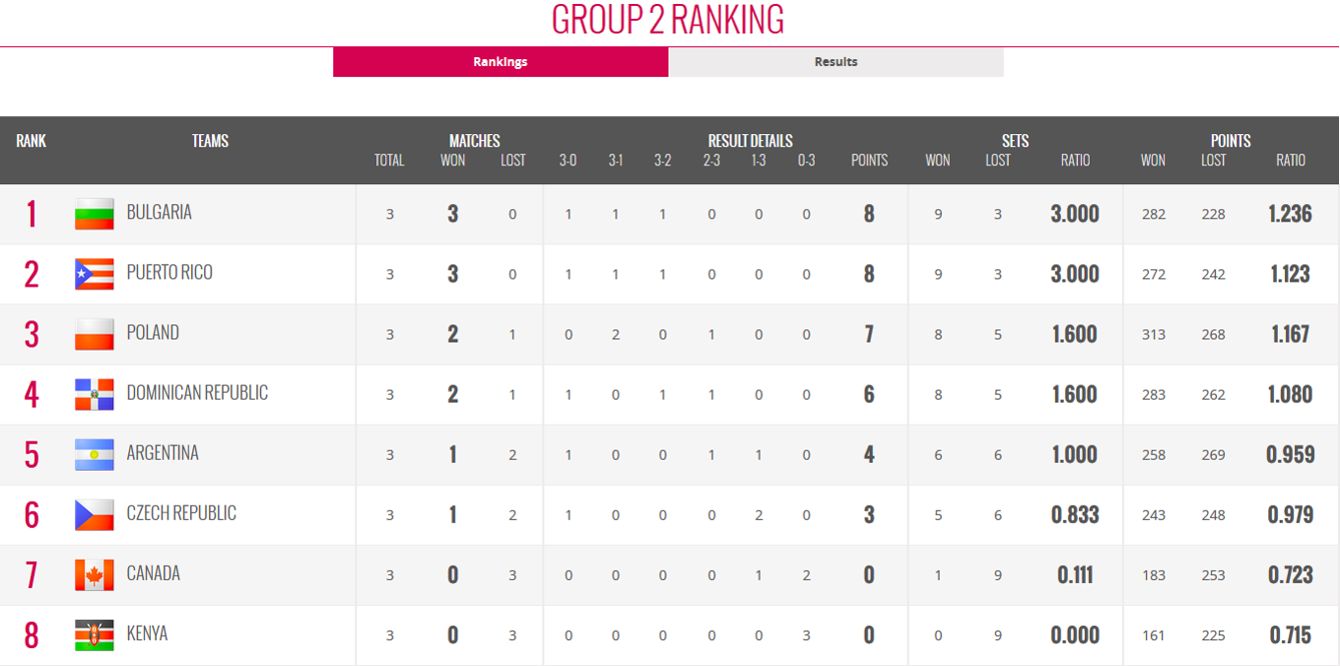Click the Poland flag icon
This screenshot has height=666, width=1340.
[x=95, y=334]
